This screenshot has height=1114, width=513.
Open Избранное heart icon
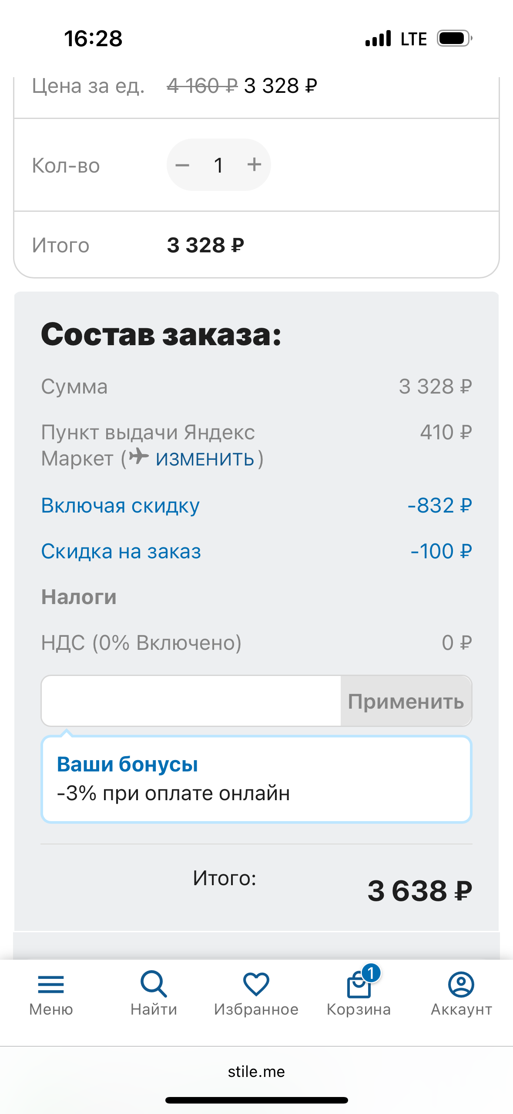pos(256,985)
